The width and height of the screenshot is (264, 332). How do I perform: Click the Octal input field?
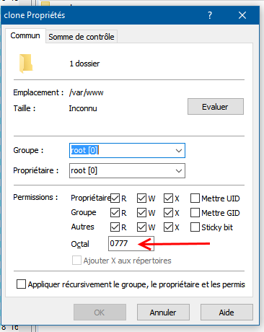point(131,243)
